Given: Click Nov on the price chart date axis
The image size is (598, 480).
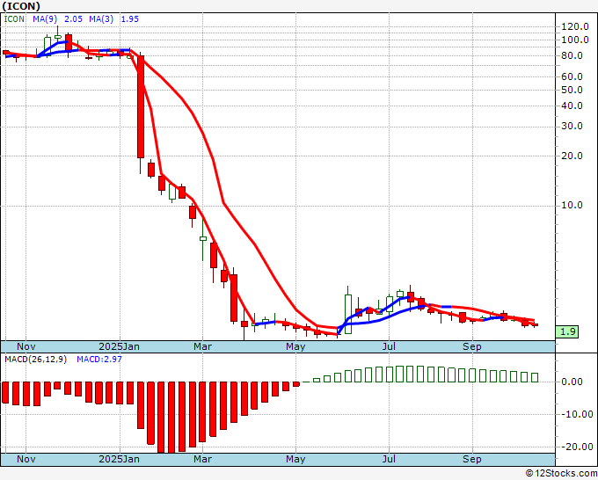Looking at the screenshot, I should tap(26, 346).
